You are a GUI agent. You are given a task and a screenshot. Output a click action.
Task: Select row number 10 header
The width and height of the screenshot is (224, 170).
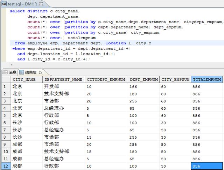(6, 152)
